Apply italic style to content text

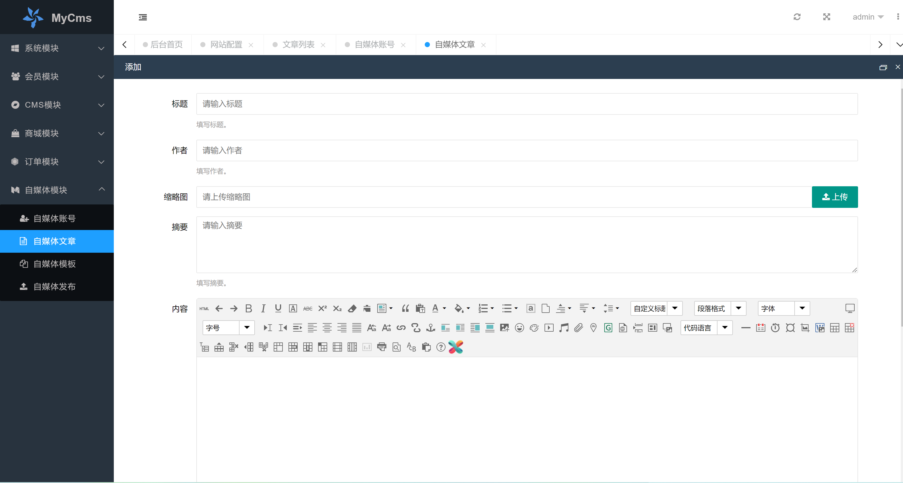click(x=263, y=308)
